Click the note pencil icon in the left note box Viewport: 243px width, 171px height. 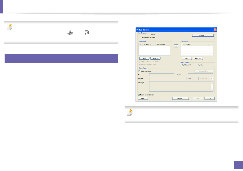coord(9,27)
